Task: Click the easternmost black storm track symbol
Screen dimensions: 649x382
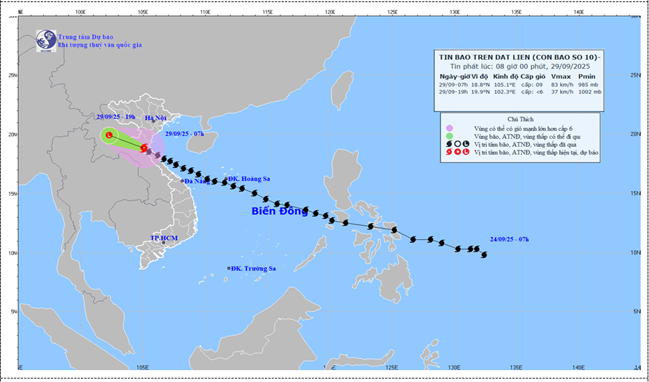Action: coord(484,254)
